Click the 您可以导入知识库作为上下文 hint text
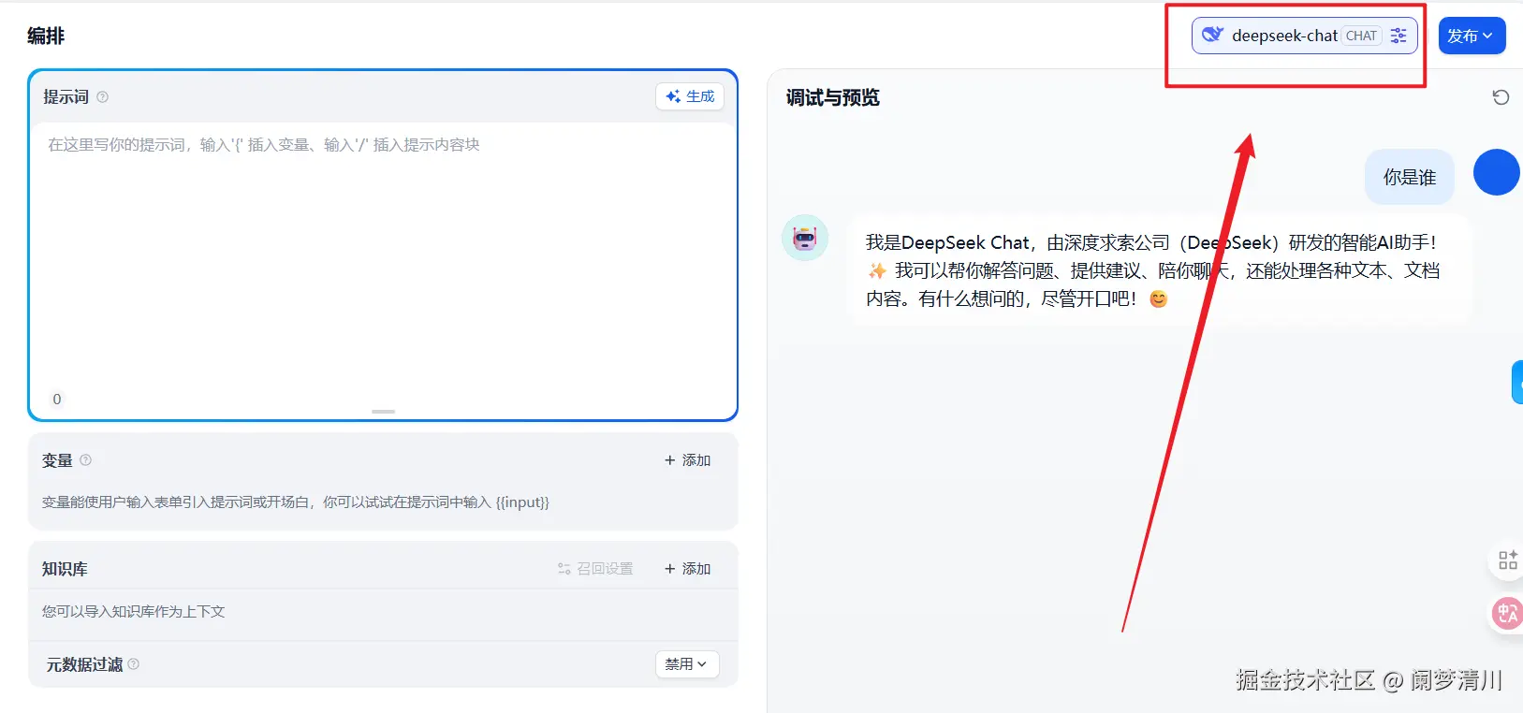This screenshot has height=713, width=1523. 133,611
